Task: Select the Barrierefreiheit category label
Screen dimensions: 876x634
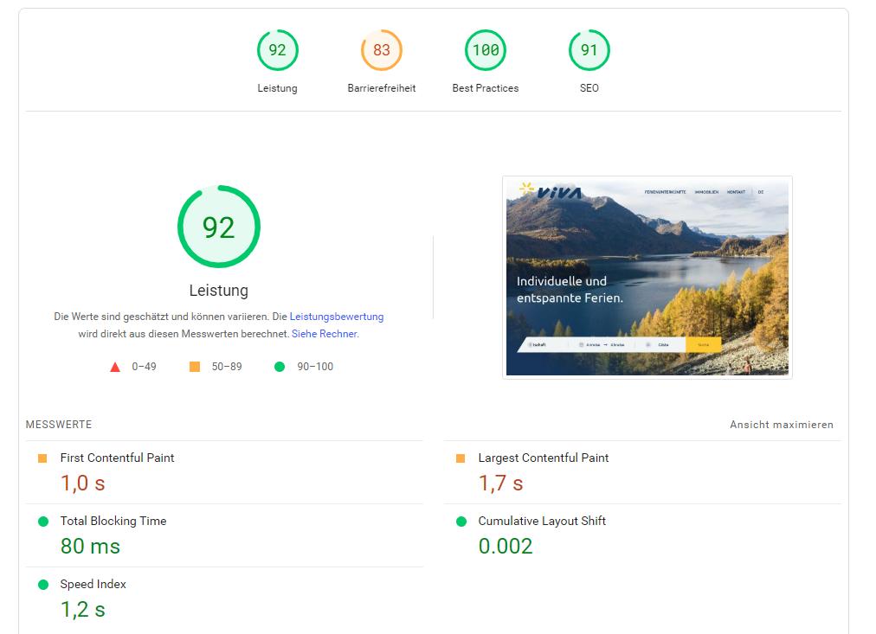Action: [x=381, y=88]
